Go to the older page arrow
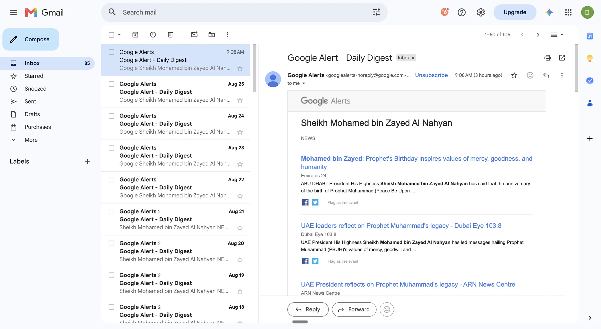 [x=538, y=35]
